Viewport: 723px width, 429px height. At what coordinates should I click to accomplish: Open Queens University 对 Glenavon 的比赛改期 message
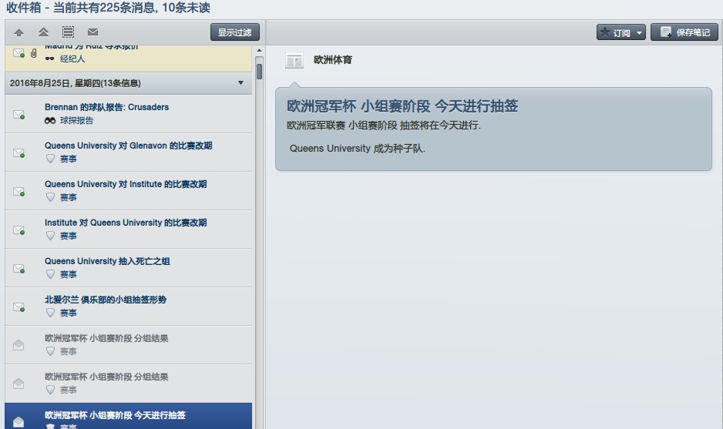click(128, 146)
